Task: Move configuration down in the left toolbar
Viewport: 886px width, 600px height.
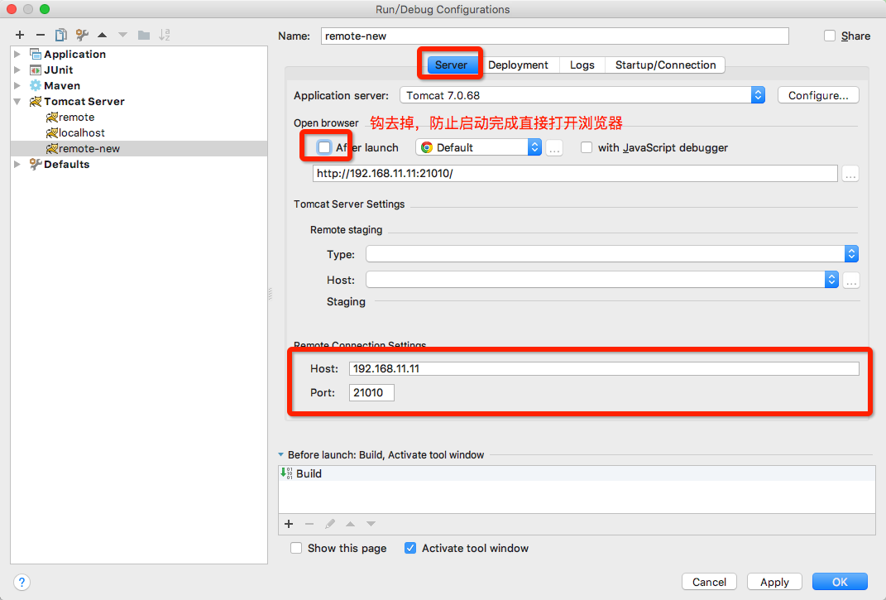Action: point(122,35)
